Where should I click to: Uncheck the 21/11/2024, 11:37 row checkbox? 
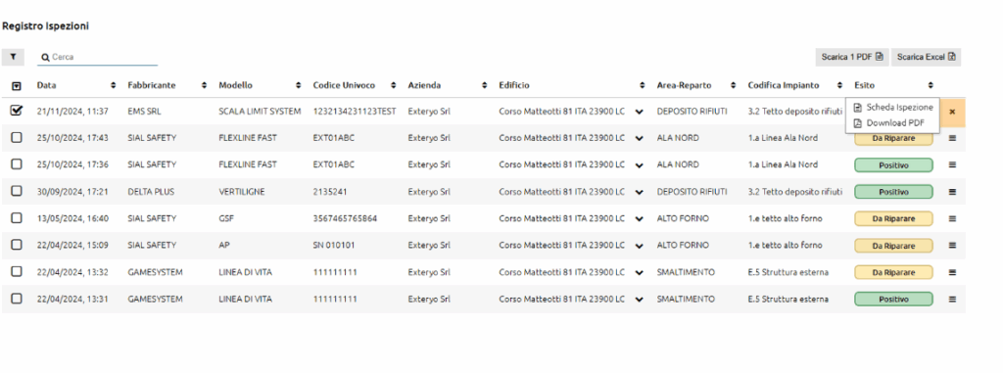tap(17, 111)
